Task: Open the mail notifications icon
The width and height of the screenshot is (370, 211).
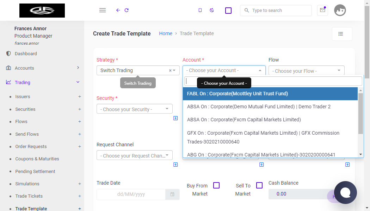Action: 322,10
